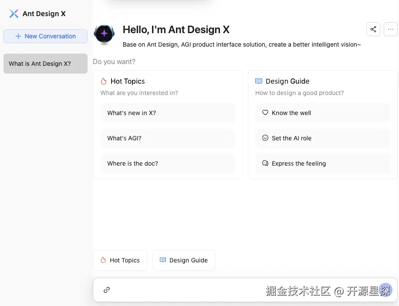The height and width of the screenshot is (306, 399).
Task: Click the comment icon beside Express the feeling
Action: point(265,163)
